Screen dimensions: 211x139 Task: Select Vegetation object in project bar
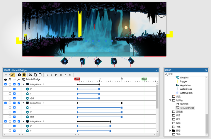(x=185, y=85)
